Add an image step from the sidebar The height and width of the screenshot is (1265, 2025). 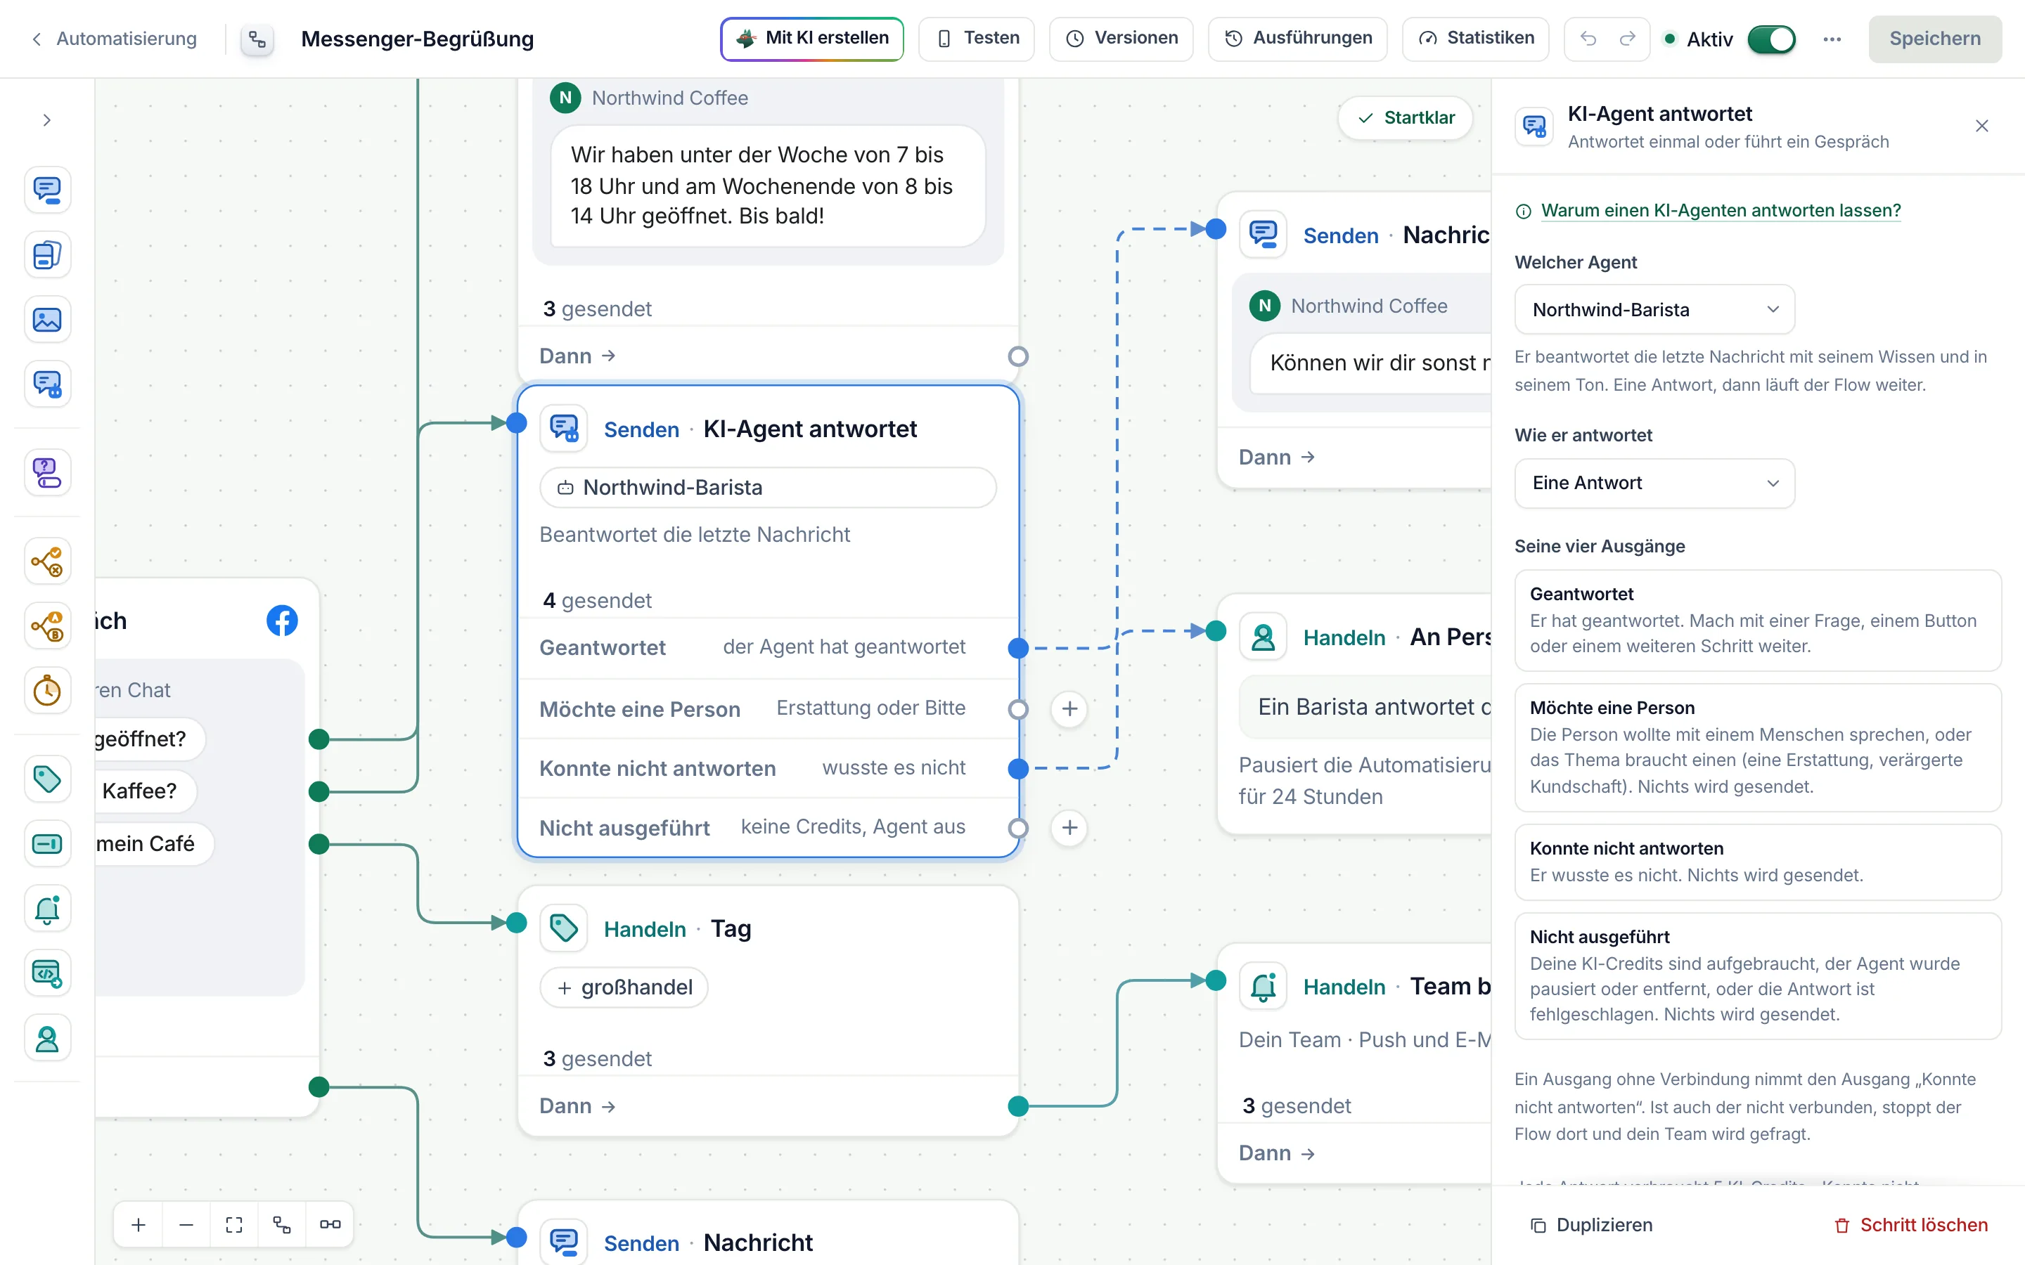tap(47, 320)
